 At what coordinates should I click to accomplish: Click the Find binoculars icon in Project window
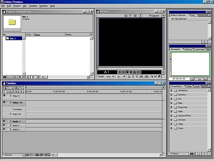click(x=5, y=77)
